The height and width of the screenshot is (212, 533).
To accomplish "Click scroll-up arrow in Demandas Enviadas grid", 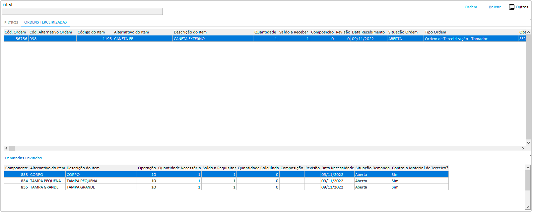I will pos(528,168).
